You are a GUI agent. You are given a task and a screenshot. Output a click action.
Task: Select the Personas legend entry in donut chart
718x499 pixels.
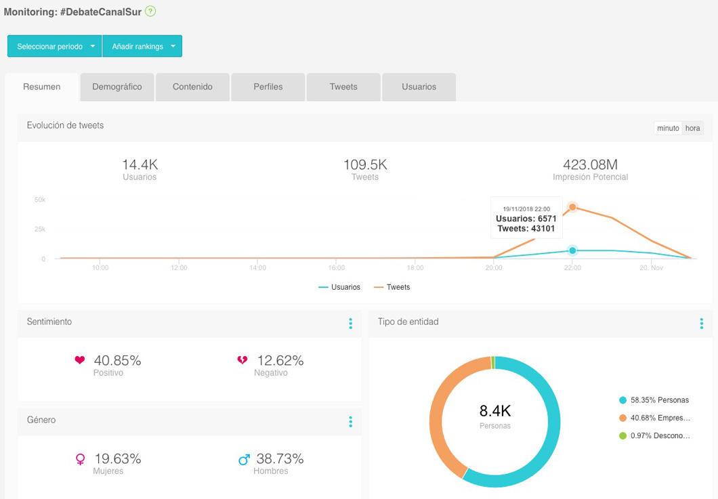pyautogui.click(x=654, y=400)
